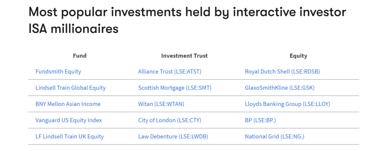Viewport: 391px width, 151px height.
Task: Click LF Lindsell Train UK Equity
Action: 69,136
